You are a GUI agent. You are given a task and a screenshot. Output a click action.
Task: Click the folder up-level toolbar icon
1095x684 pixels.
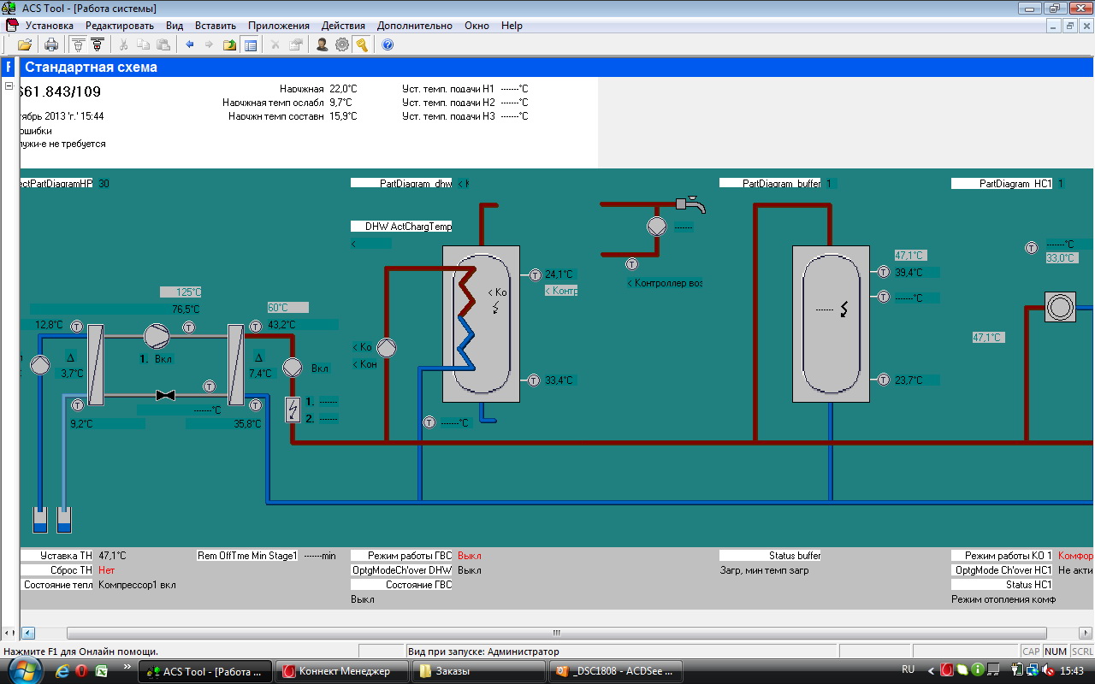[230, 45]
